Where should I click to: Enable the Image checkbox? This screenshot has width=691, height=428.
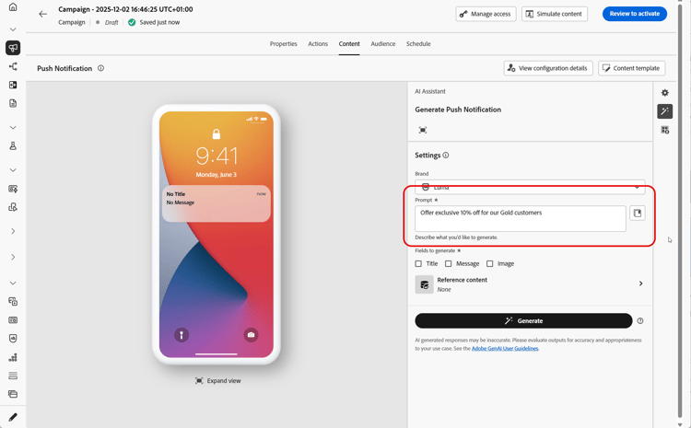(x=489, y=264)
